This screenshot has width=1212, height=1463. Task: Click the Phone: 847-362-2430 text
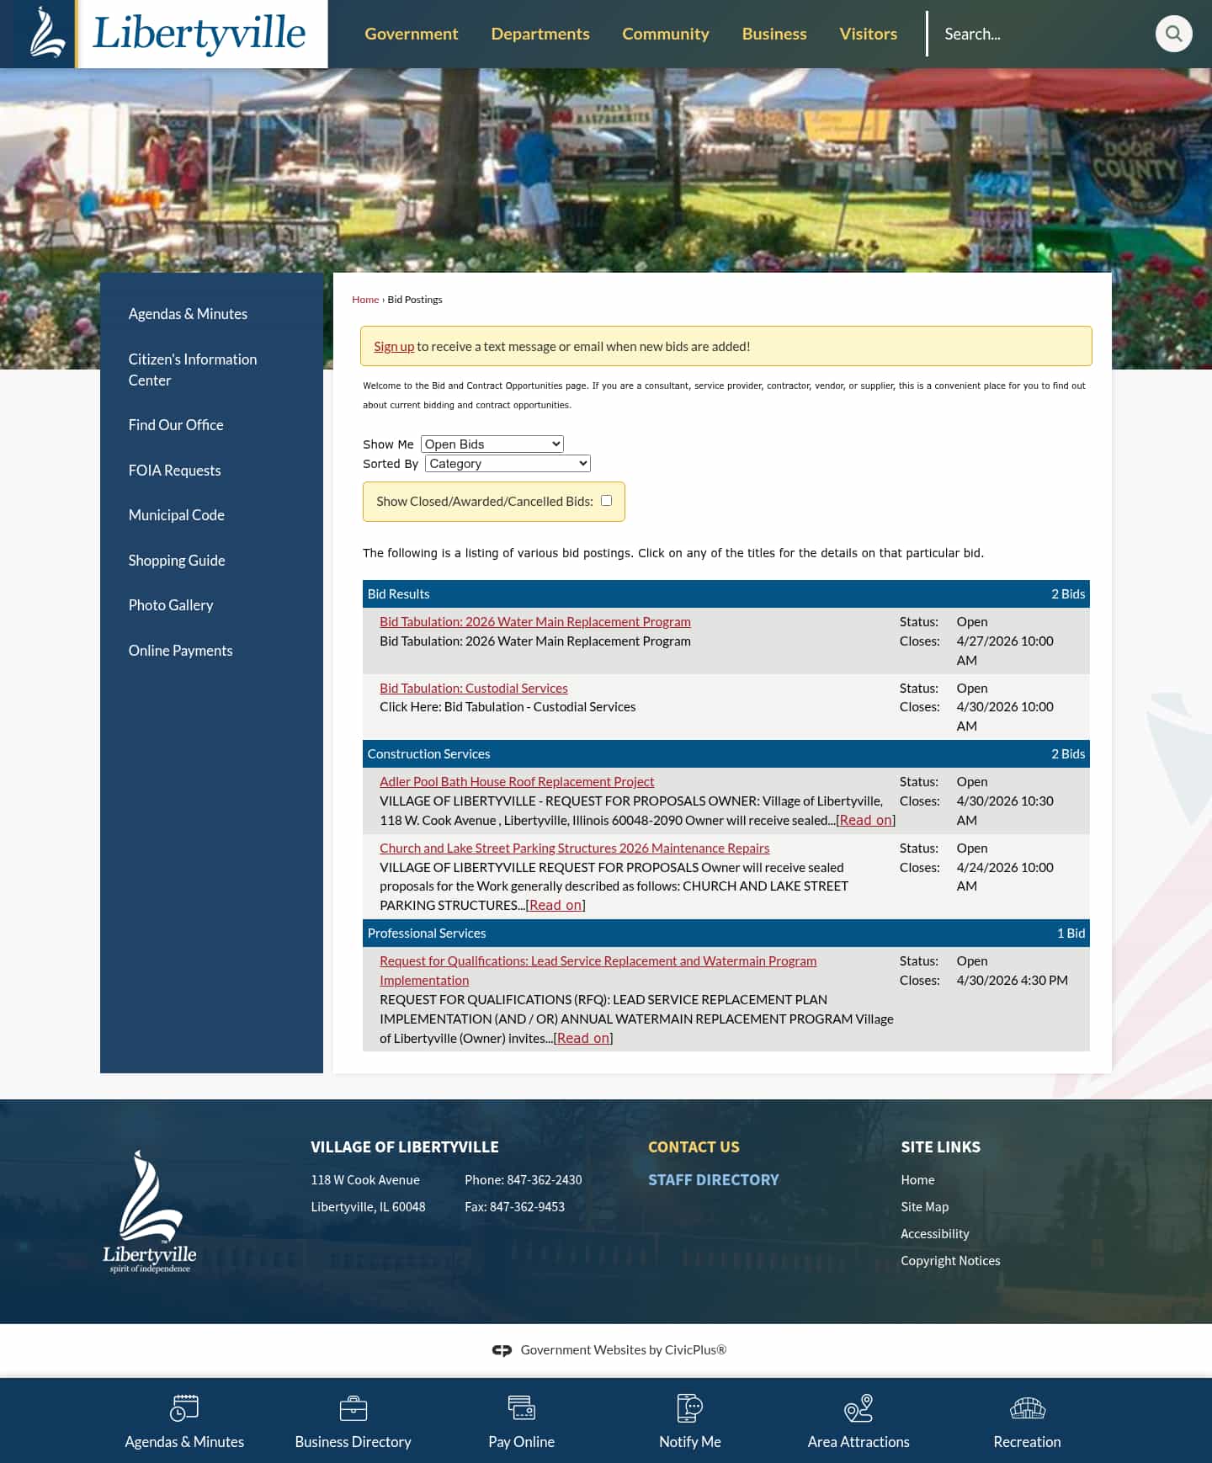click(x=524, y=1180)
